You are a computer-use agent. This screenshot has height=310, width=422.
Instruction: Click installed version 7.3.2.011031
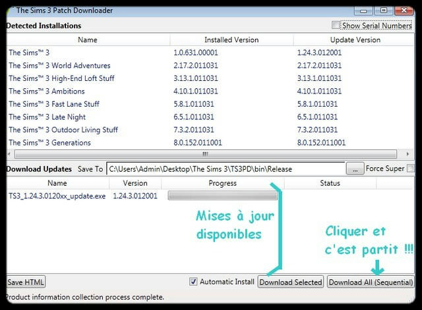[193, 130]
